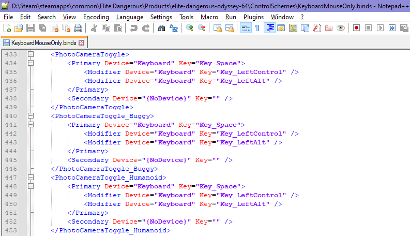Click "Key_LeftAlt" on line 443

[243, 143]
